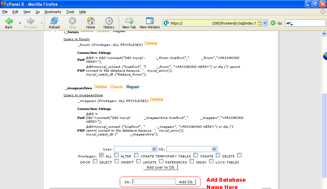Click Repair for the _imagearchive database
327x189 pixels.
tap(133, 87)
